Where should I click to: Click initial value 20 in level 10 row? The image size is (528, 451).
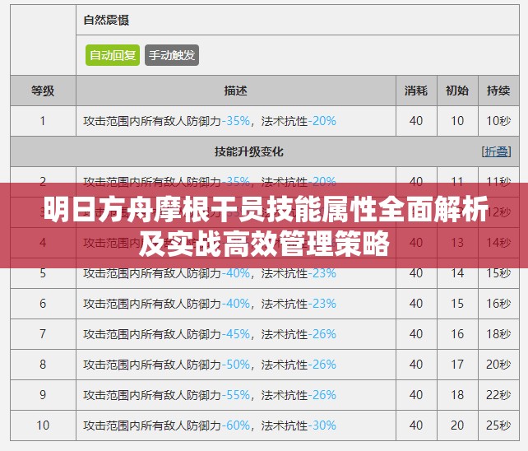pyautogui.click(x=457, y=425)
